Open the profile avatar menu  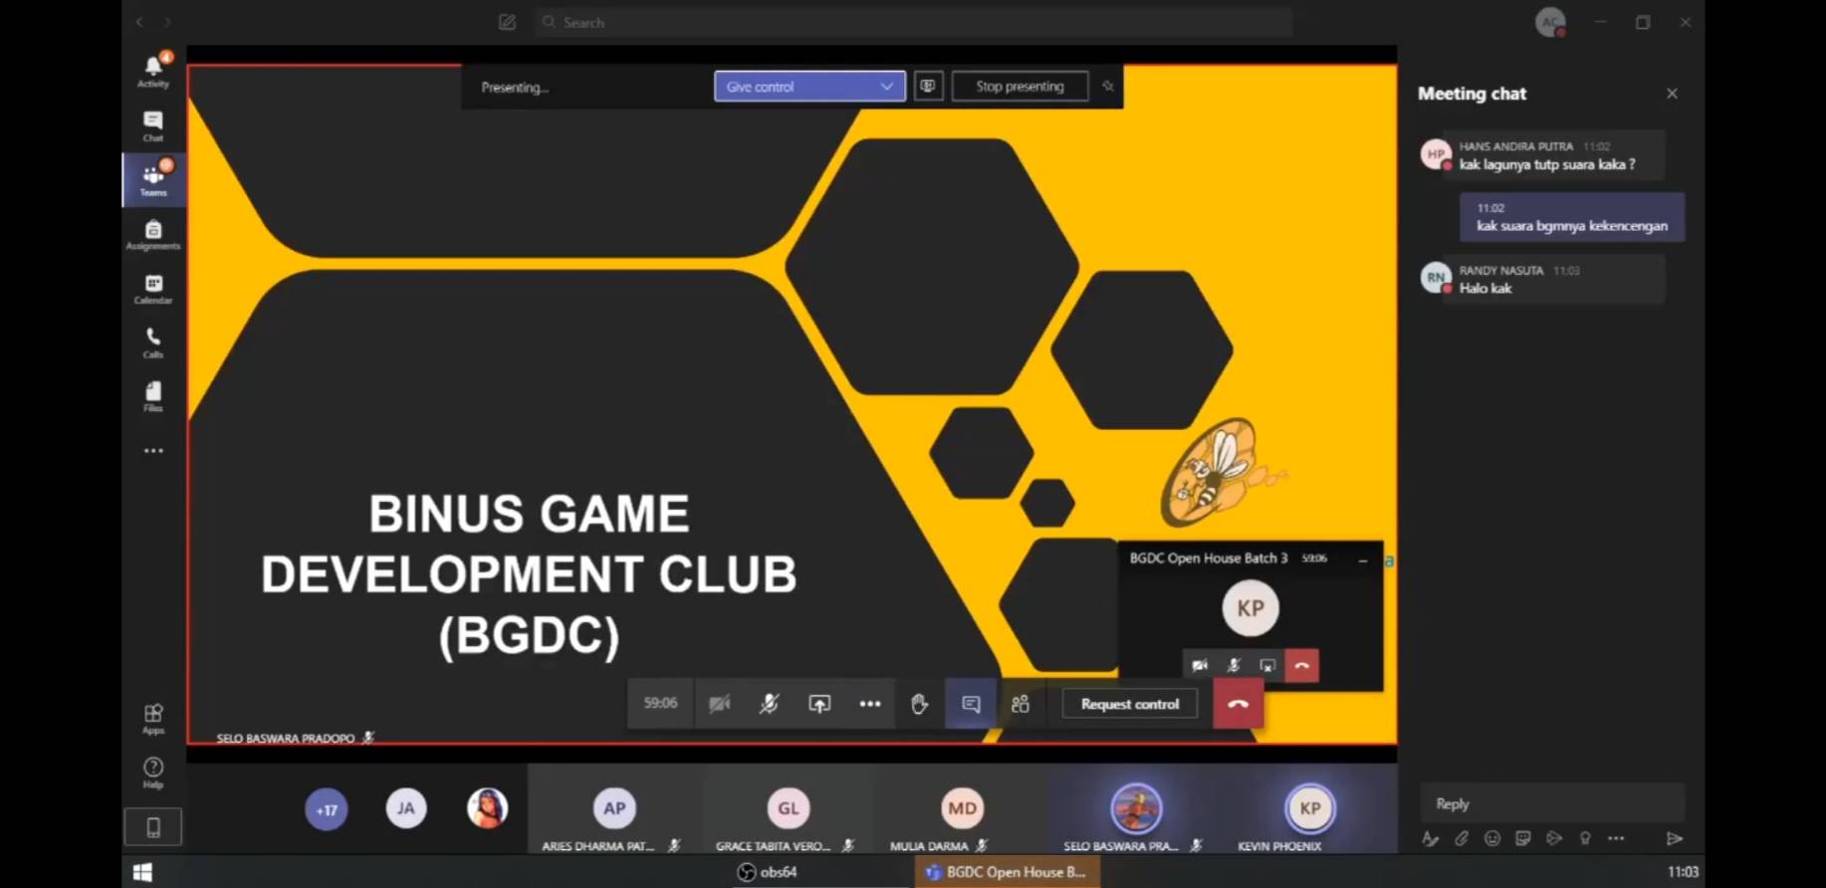click(x=1550, y=22)
